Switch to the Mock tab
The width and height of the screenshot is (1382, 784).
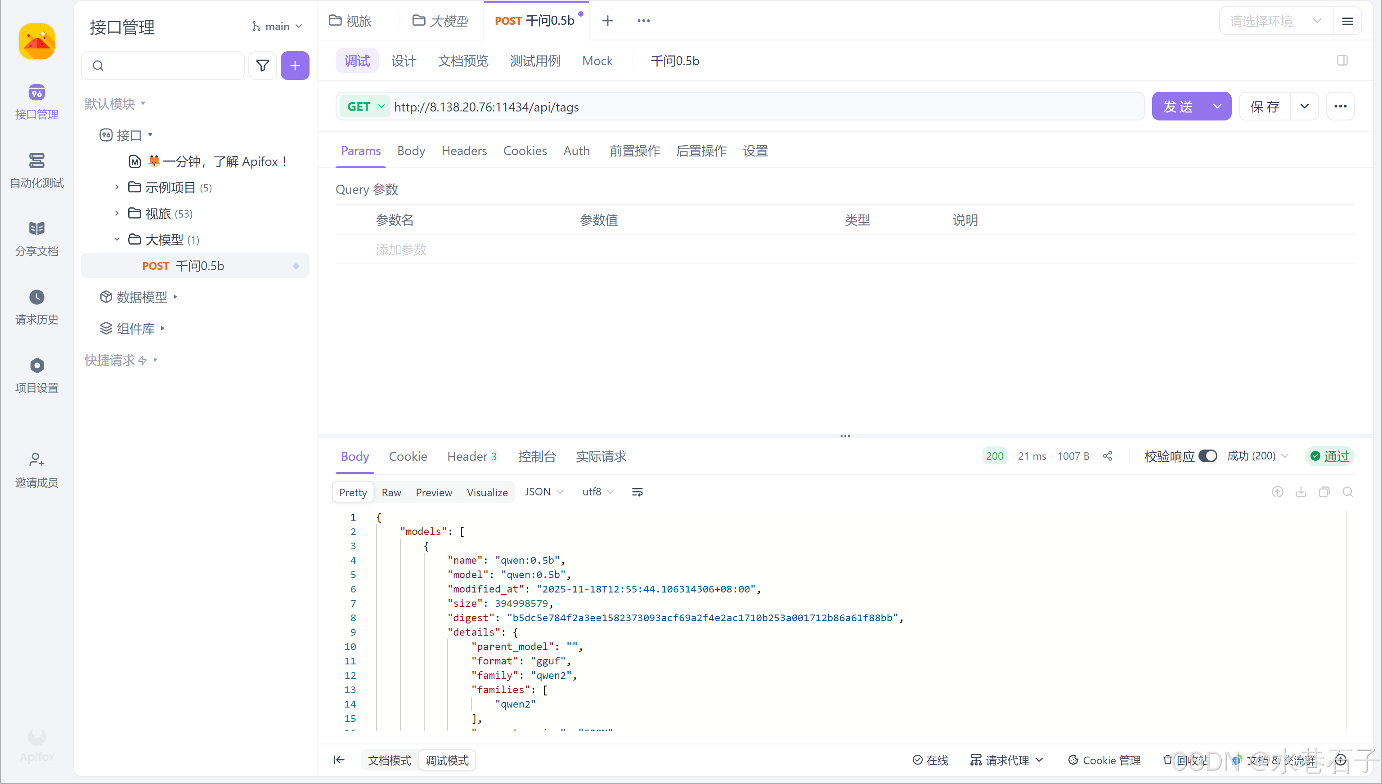coord(597,61)
